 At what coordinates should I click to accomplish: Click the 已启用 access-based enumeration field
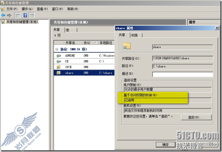tap(168, 100)
